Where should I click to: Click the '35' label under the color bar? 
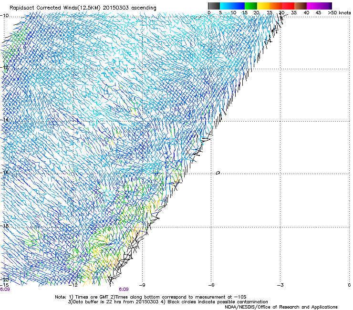pyautogui.click(x=294, y=13)
